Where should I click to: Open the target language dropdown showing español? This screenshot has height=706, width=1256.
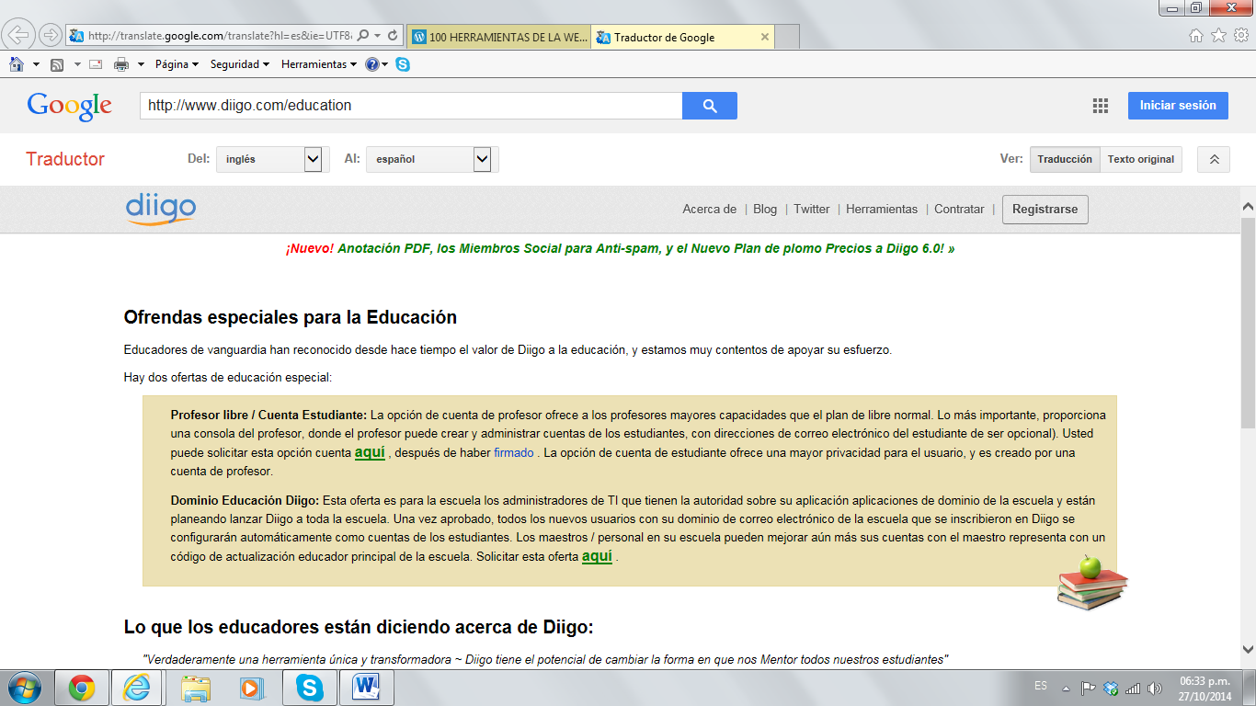pos(431,159)
